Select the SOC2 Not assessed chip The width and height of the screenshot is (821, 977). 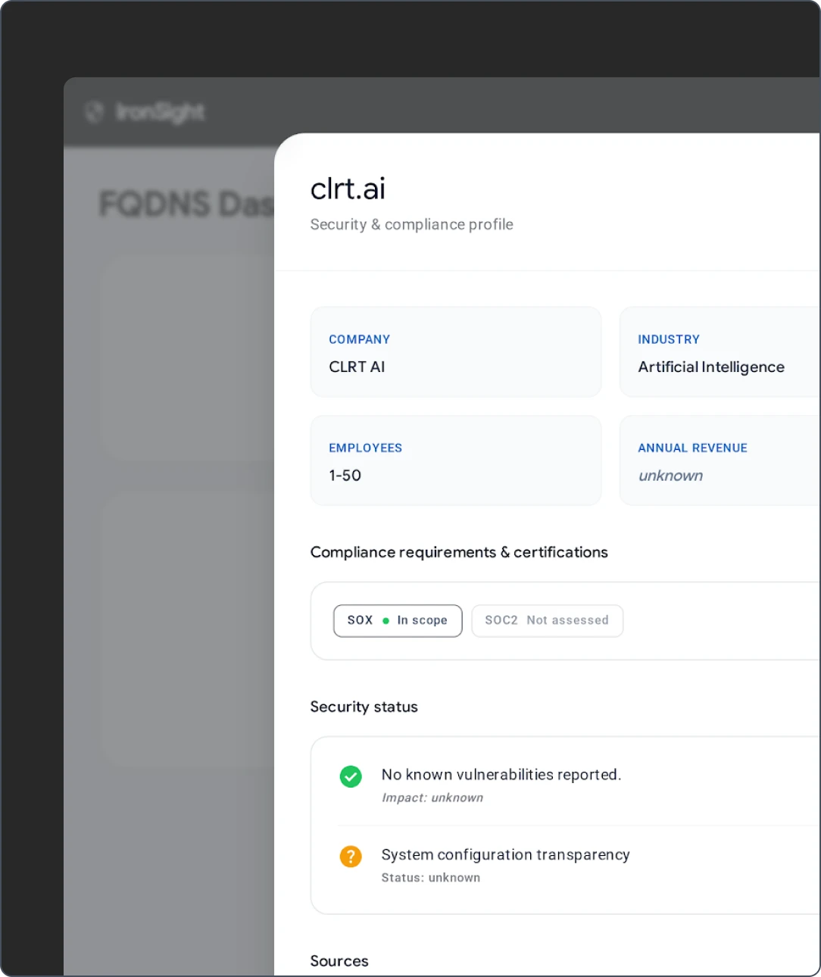[547, 621]
